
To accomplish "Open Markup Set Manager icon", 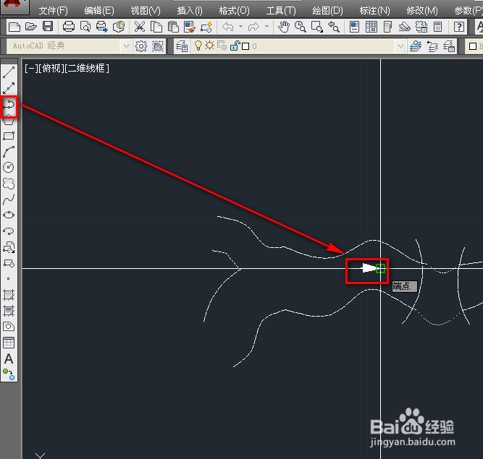I will pyautogui.click(x=421, y=27).
